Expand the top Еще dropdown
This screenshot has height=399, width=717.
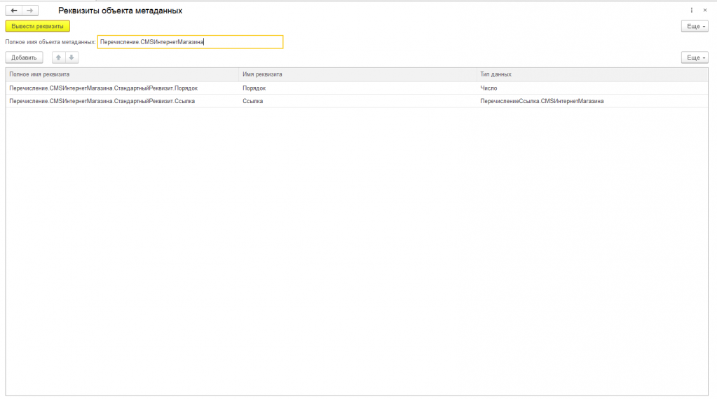[x=695, y=27]
